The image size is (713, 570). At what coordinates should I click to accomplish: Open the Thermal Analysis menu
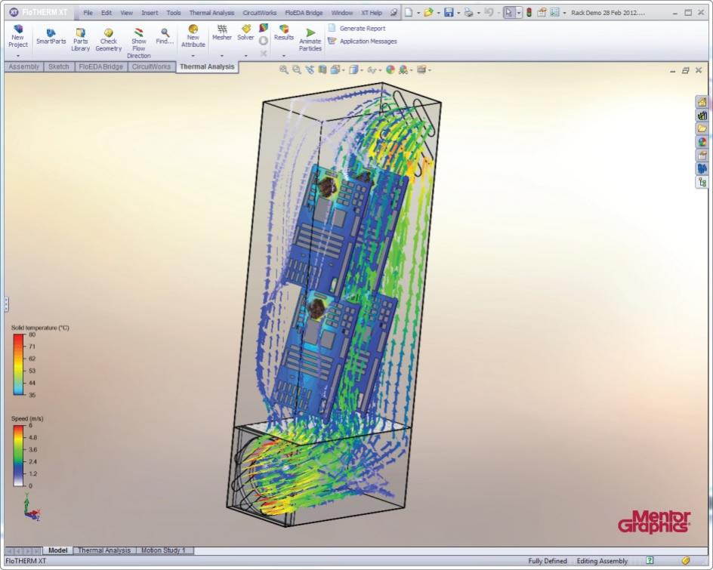(x=211, y=13)
